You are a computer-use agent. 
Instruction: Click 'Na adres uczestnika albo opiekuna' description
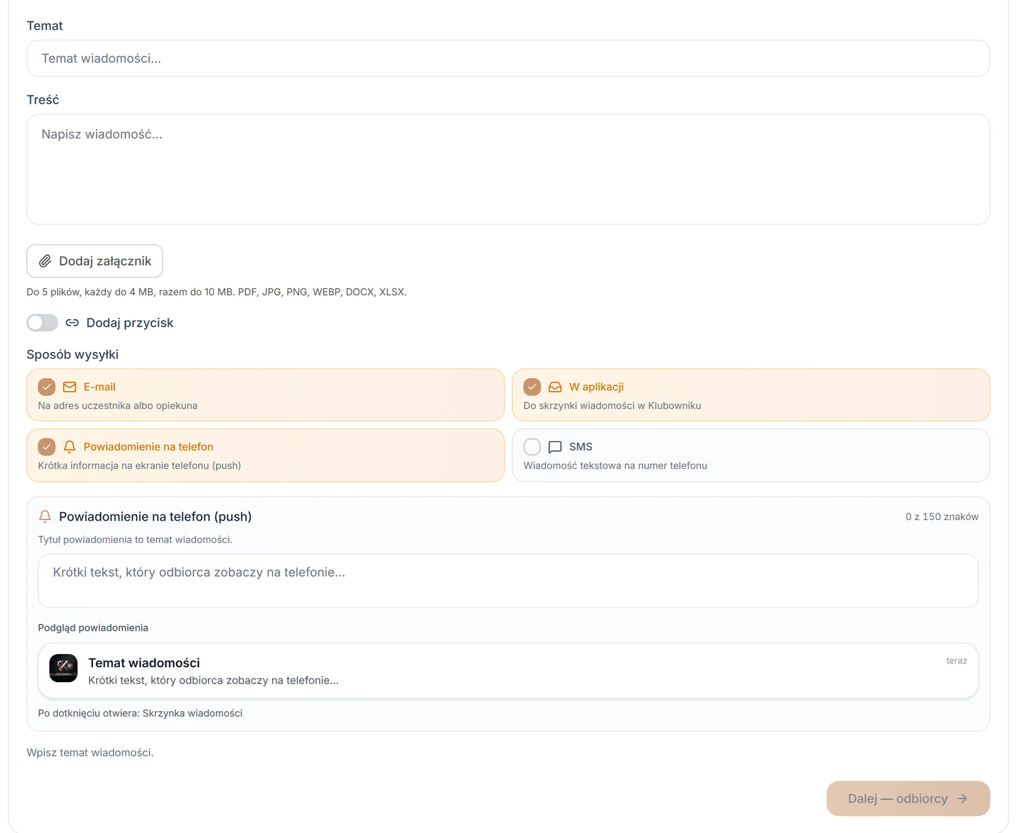click(x=117, y=406)
